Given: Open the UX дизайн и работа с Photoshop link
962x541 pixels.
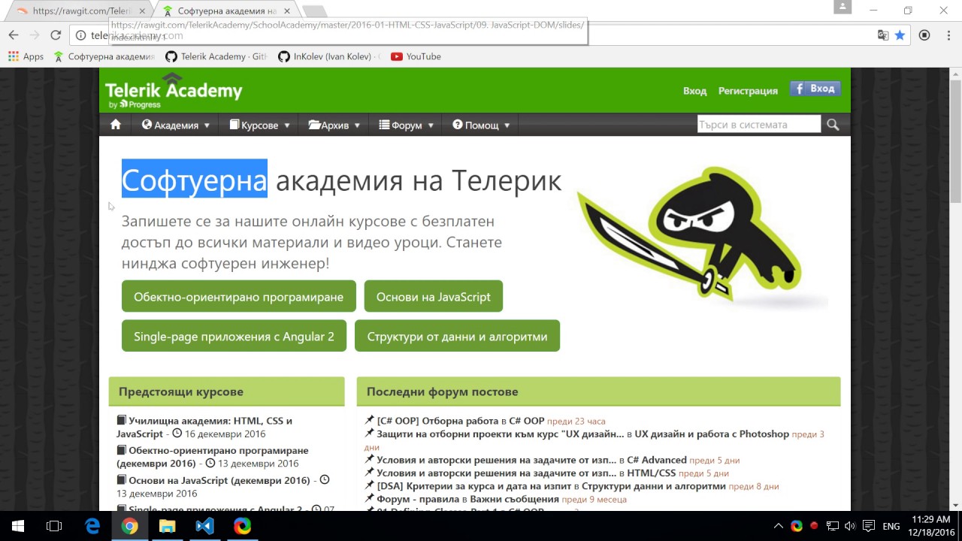Looking at the screenshot, I should (x=712, y=434).
